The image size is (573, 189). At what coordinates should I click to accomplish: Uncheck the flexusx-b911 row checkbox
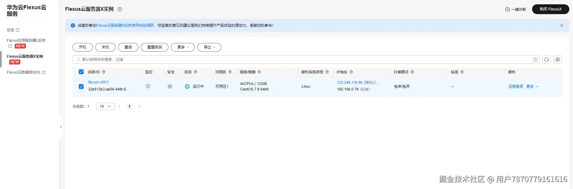pyautogui.click(x=81, y=87)
